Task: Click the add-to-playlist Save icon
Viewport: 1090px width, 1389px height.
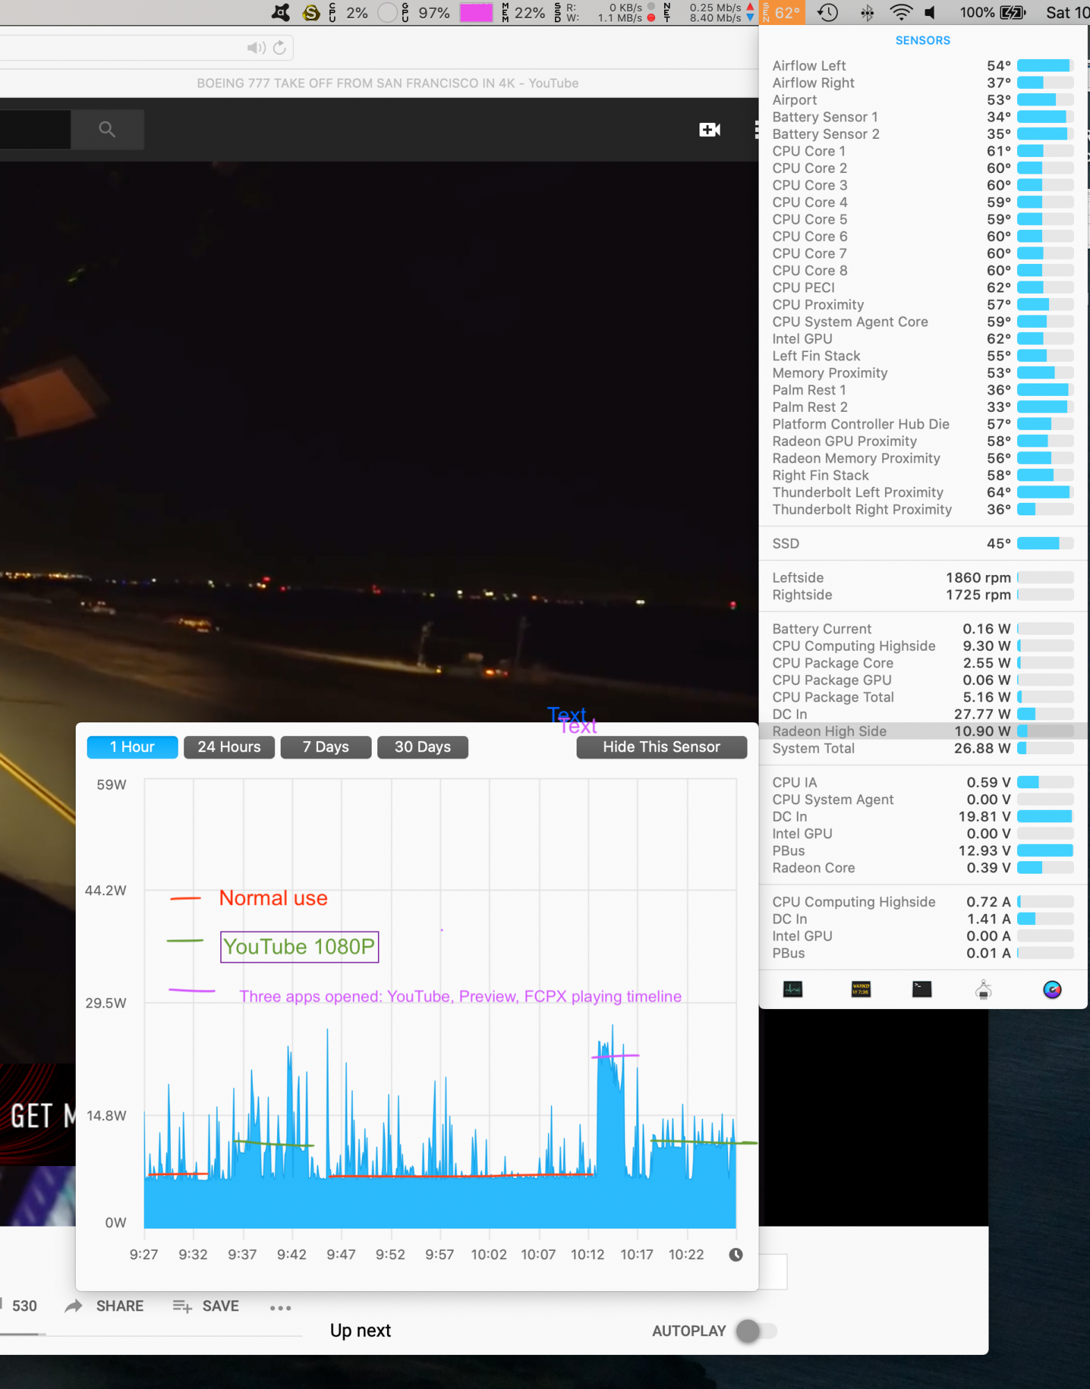Action: tap(182, 1306)
